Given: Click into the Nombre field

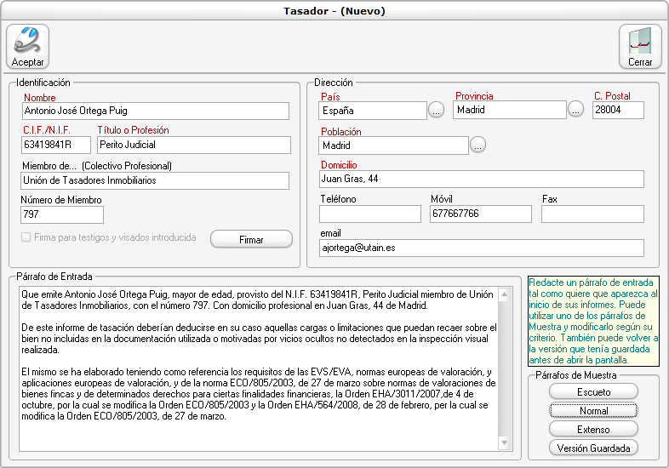Looking at the screenshot, I should click(x=155, y=111).
